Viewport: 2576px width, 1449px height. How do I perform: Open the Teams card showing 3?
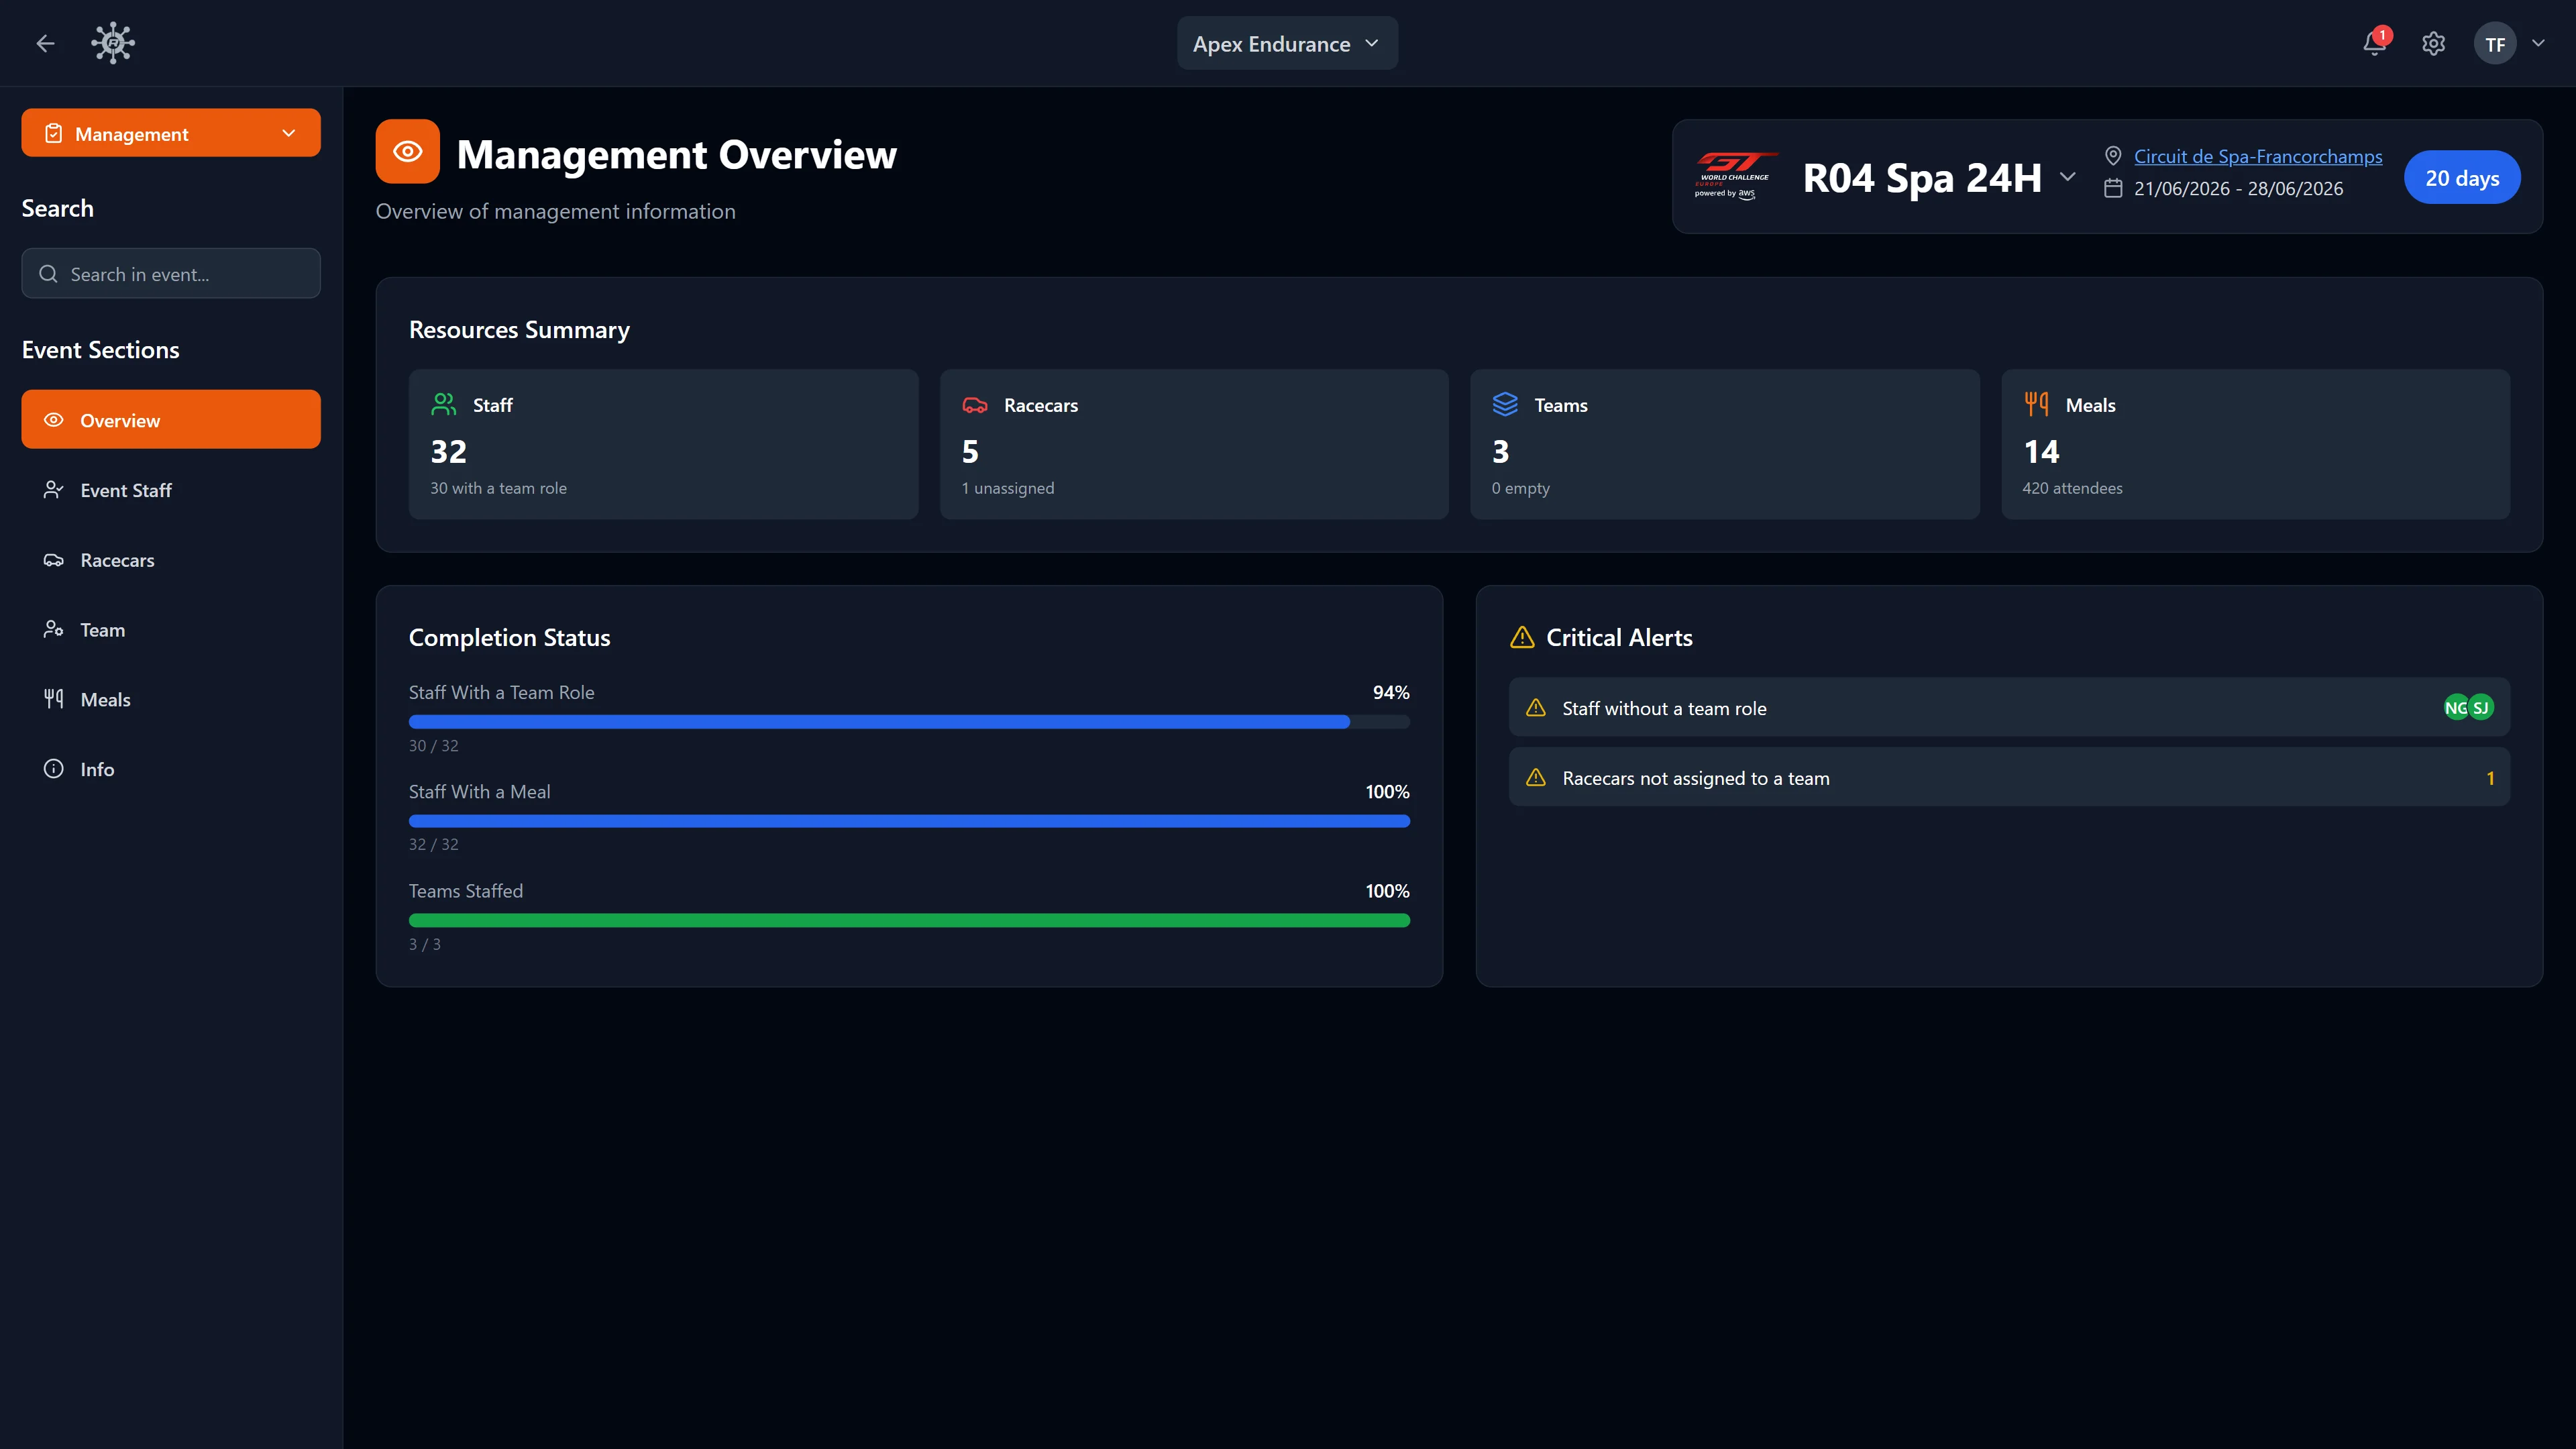pyautogui.click(x=1724, y=444)
